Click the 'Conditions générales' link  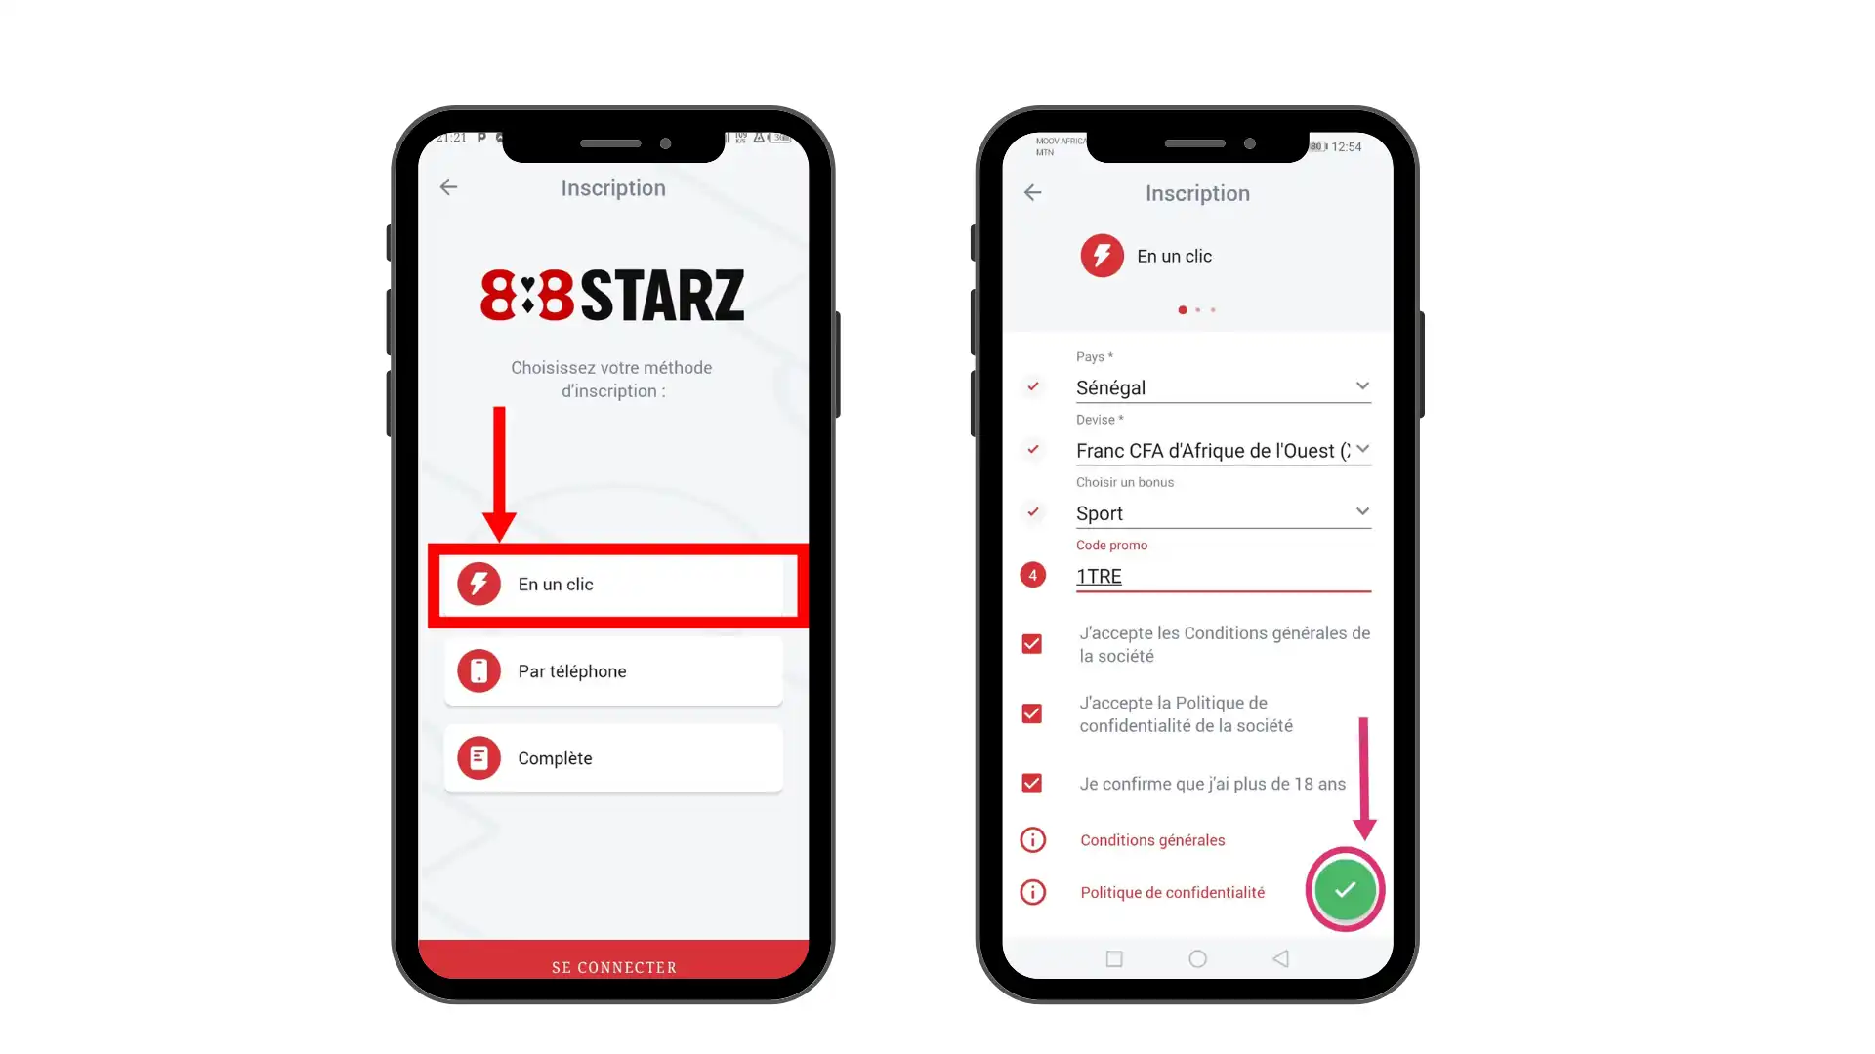coord(1151,839)
